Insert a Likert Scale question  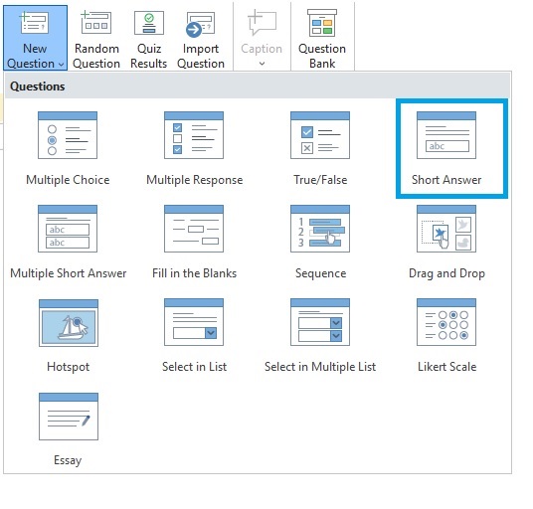pyautogui.click(x=446, y=336)
